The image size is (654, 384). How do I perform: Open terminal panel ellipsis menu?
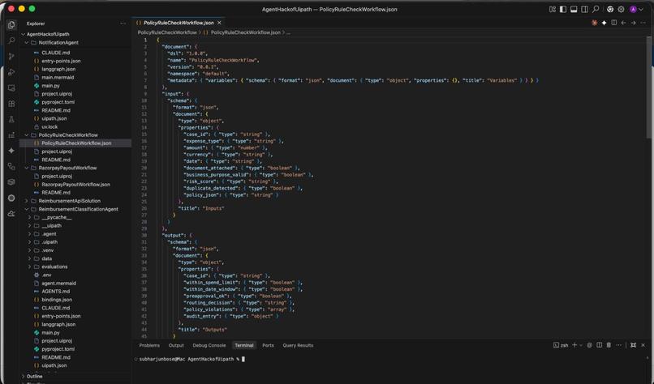point(618,345)
